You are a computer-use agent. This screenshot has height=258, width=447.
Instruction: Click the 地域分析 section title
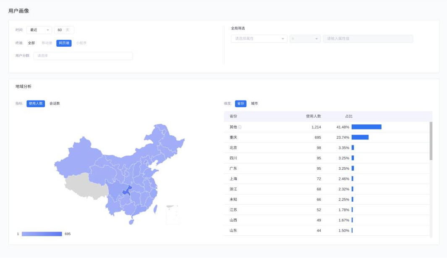click(24, 87)
